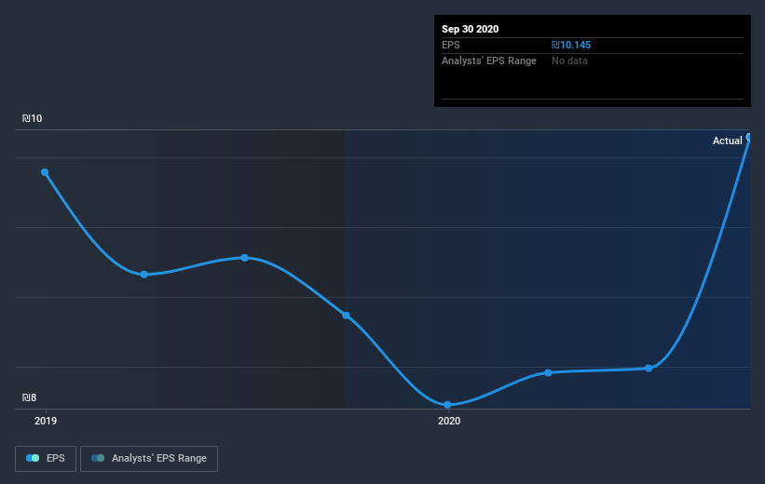Click the Actual label on the chart

727,141
